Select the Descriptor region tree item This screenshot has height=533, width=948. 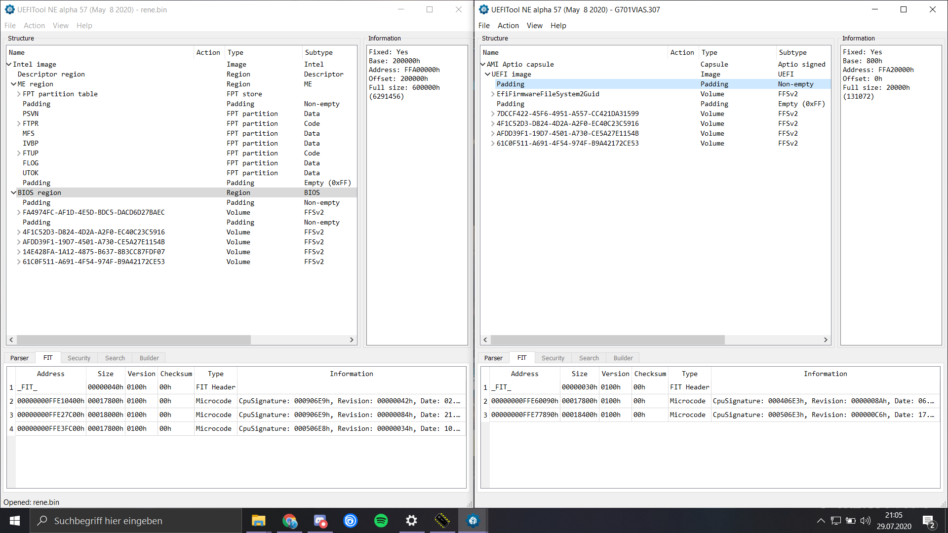click(x=51, y=74)
